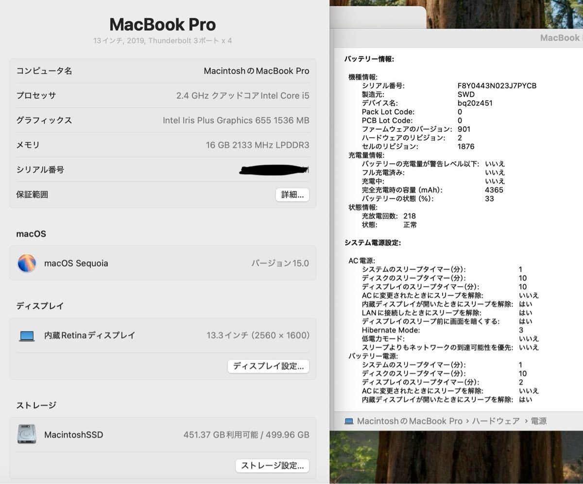The image size is (583, 484).
Task: Click memory value 16 GB 2133 MHz LPDDR3
Action: point(257,145)
